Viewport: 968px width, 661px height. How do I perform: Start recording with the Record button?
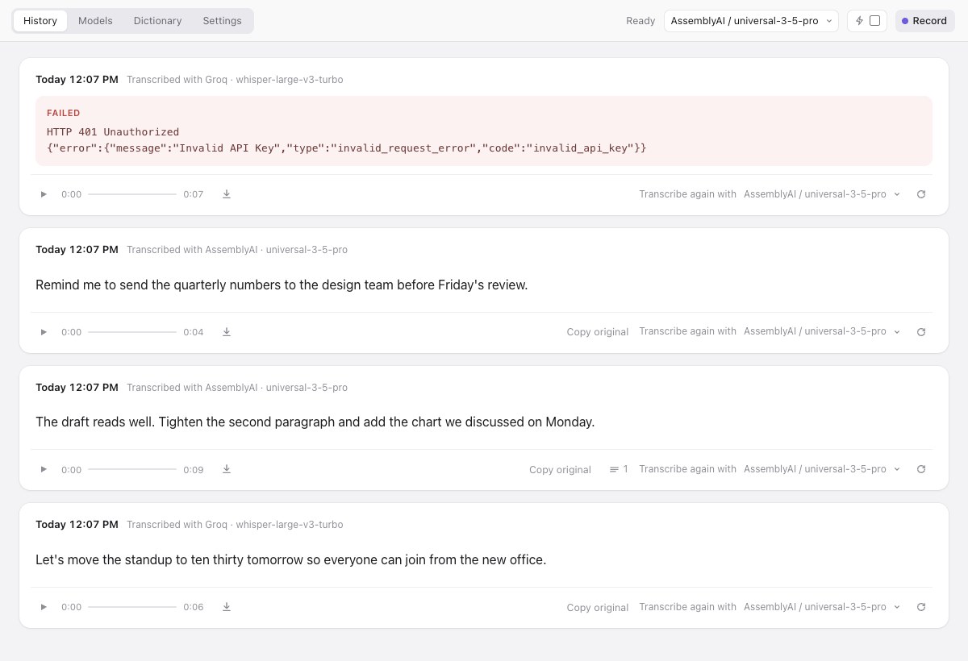(924, 21)
